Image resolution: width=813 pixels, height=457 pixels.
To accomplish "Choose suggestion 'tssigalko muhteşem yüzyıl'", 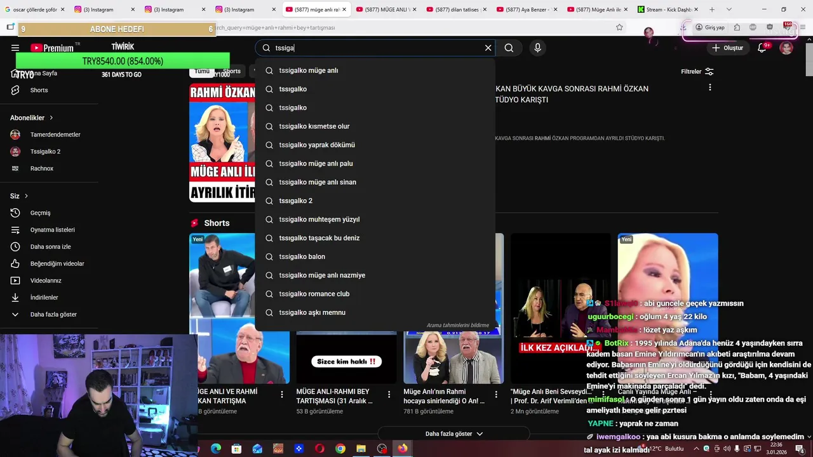I will point(375,220).
